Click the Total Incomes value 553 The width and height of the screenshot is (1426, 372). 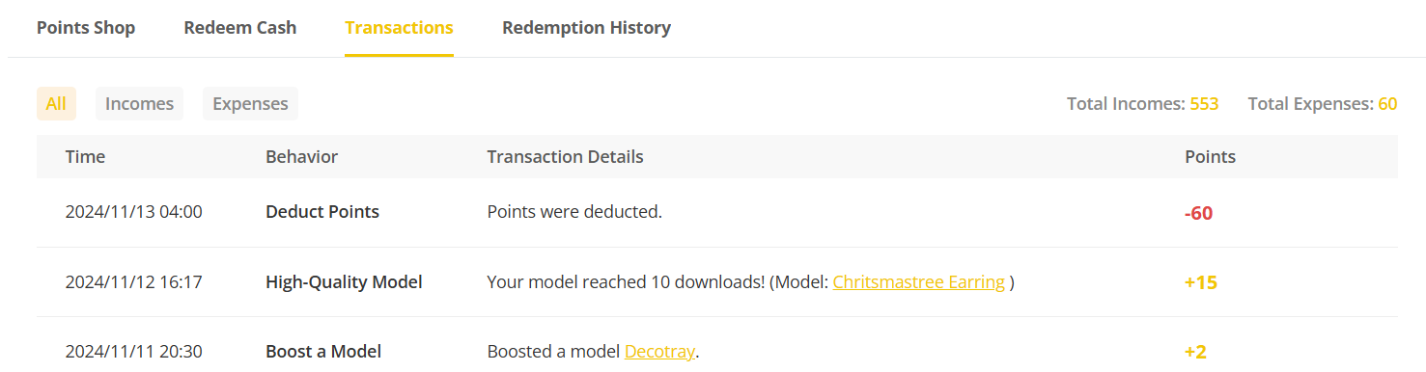click(x=1204, y=103)
